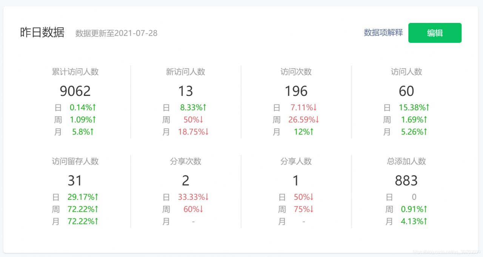483x257 pixels.
Task: Click the 1.09%↑ weekly change
Action: [x=83, y=120]
